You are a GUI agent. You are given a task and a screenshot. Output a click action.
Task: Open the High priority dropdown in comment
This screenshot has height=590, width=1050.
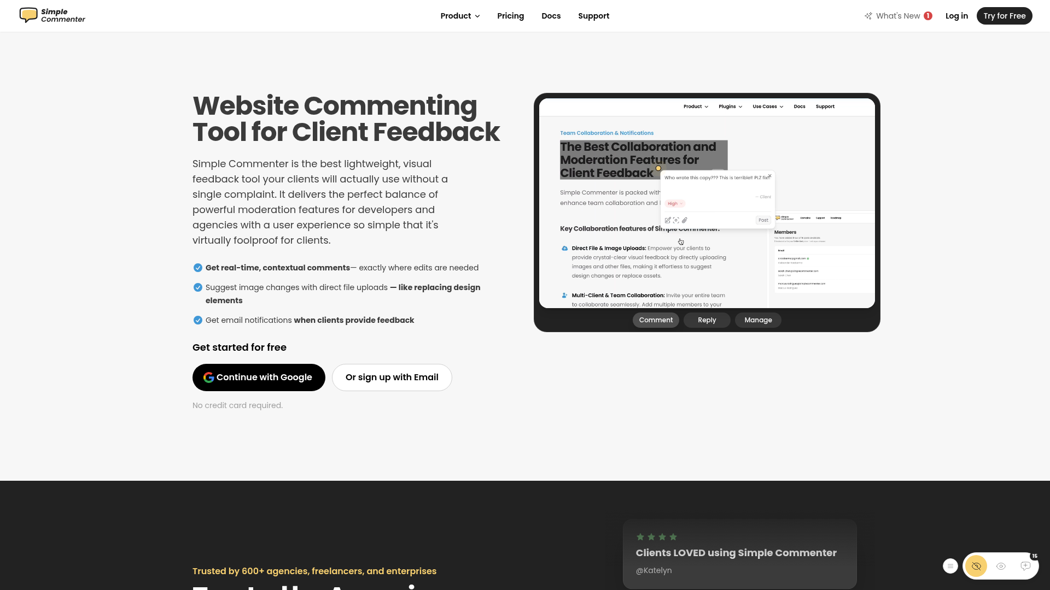675,203
